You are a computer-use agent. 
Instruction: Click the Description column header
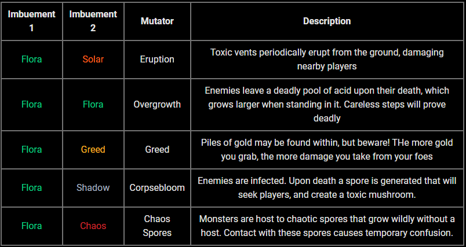327,21
